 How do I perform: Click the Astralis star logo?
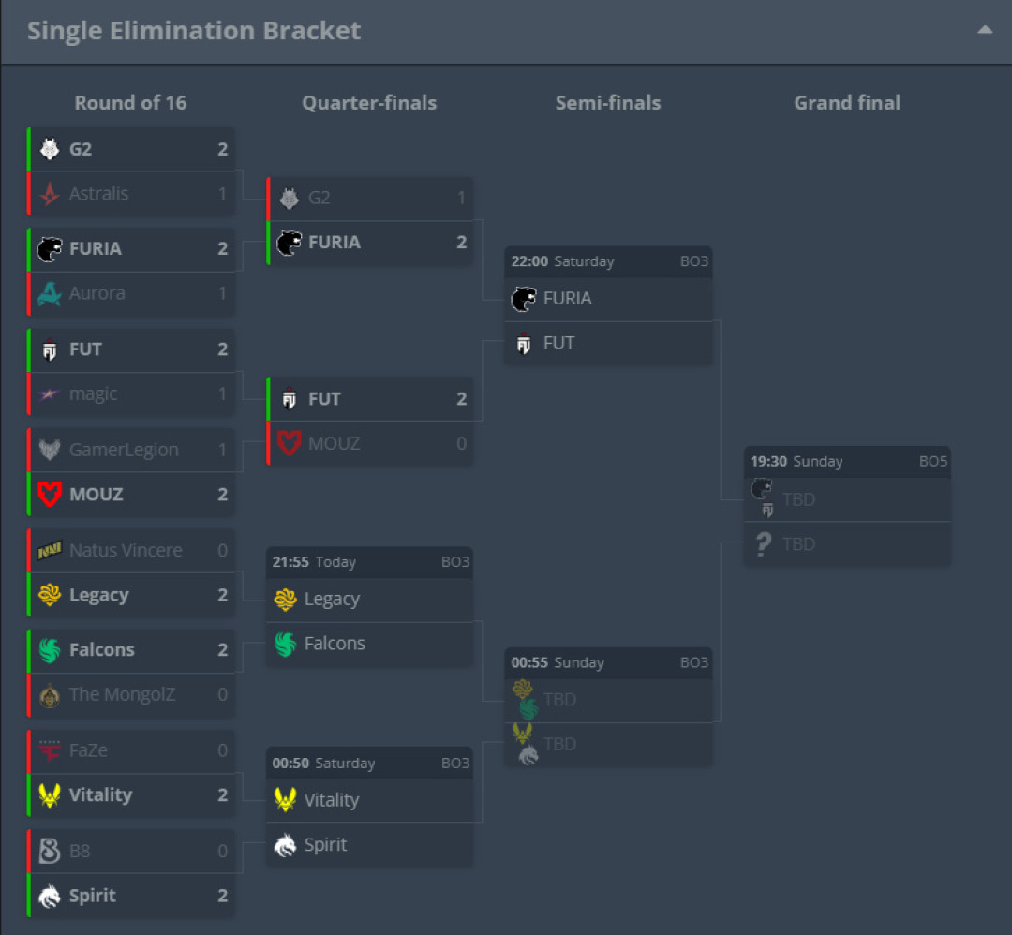[50, 194]
